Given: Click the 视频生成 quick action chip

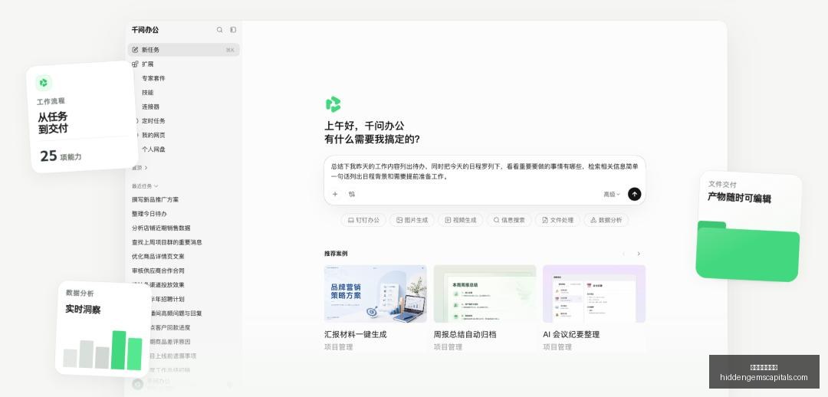Looking at the screenshot, I should click(x=461, y=220).
